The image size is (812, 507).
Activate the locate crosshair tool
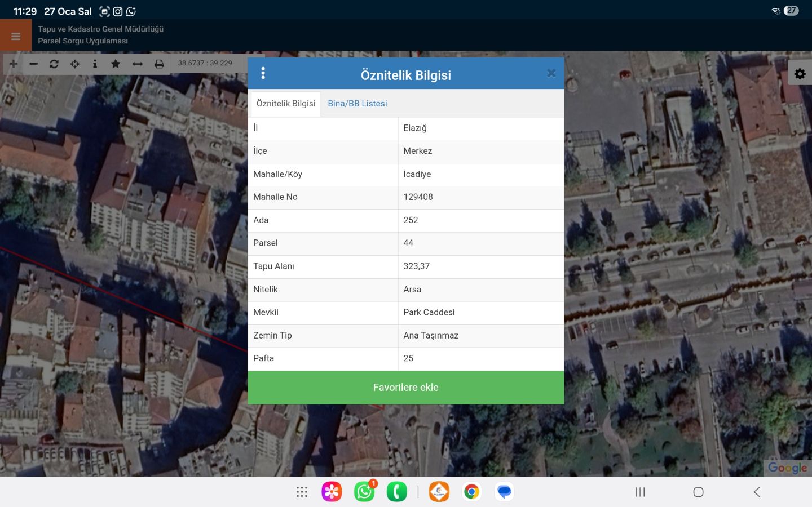(x=75, y=64)
